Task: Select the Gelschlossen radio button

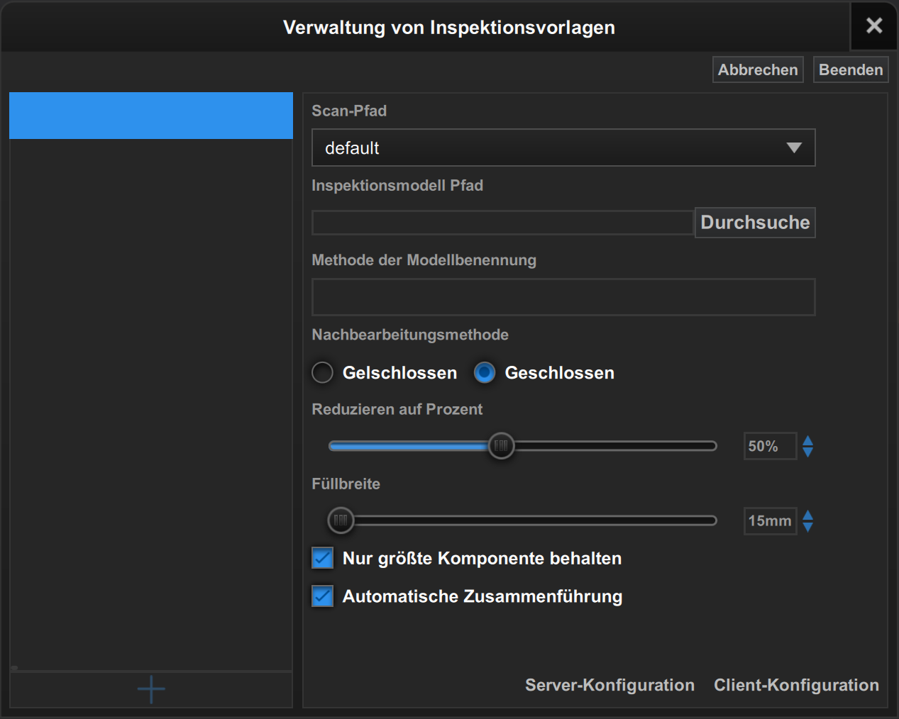Action: coord(323,373)
